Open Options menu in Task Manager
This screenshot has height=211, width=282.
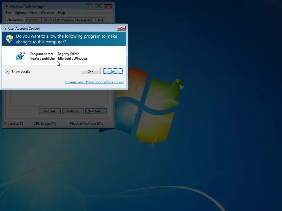(x=20, y=13)
